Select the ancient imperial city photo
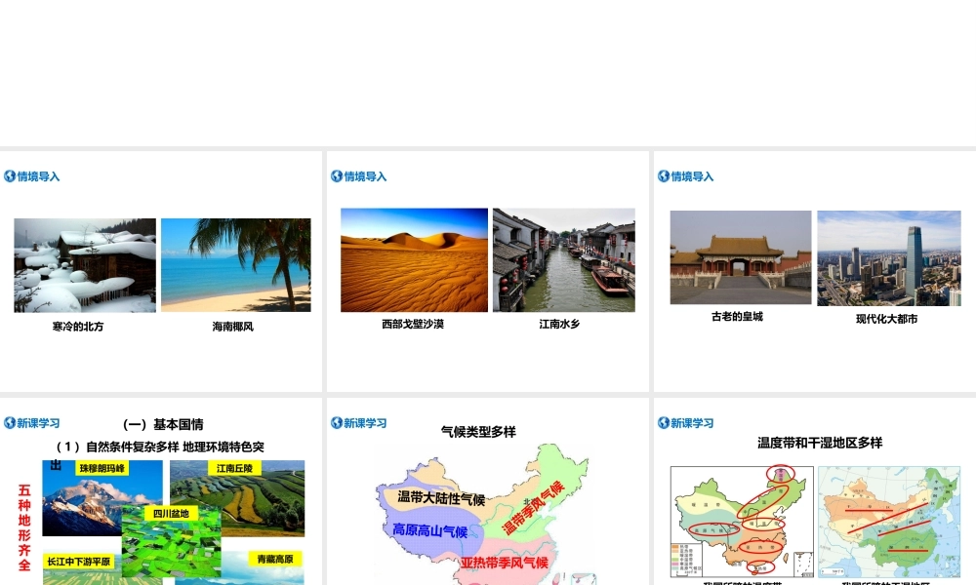976x585 pixels. click(x=741, y=257)
